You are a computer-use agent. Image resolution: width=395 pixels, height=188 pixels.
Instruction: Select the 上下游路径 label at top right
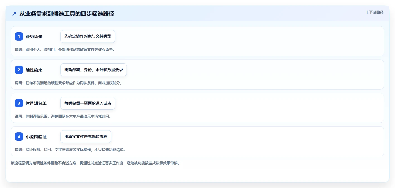[374, 12]
